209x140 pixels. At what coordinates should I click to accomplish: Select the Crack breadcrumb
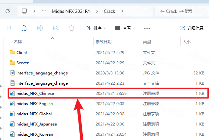109,11
